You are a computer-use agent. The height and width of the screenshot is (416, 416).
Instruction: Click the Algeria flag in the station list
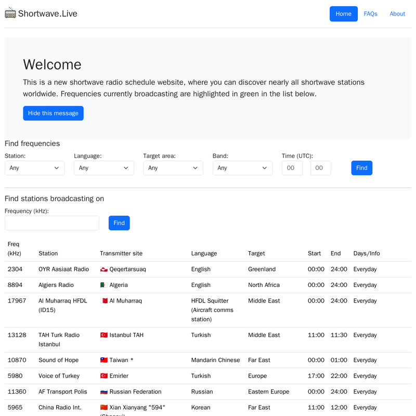[104, 285]
